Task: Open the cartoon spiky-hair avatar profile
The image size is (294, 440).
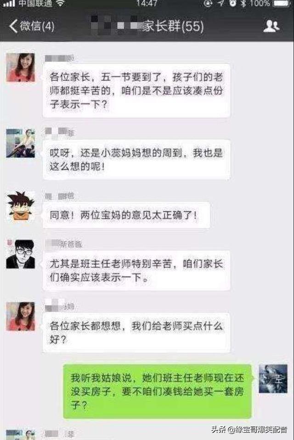Action: coord(21,206)
